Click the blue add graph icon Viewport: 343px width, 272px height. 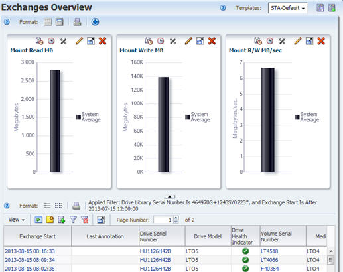tap(95, 22)
